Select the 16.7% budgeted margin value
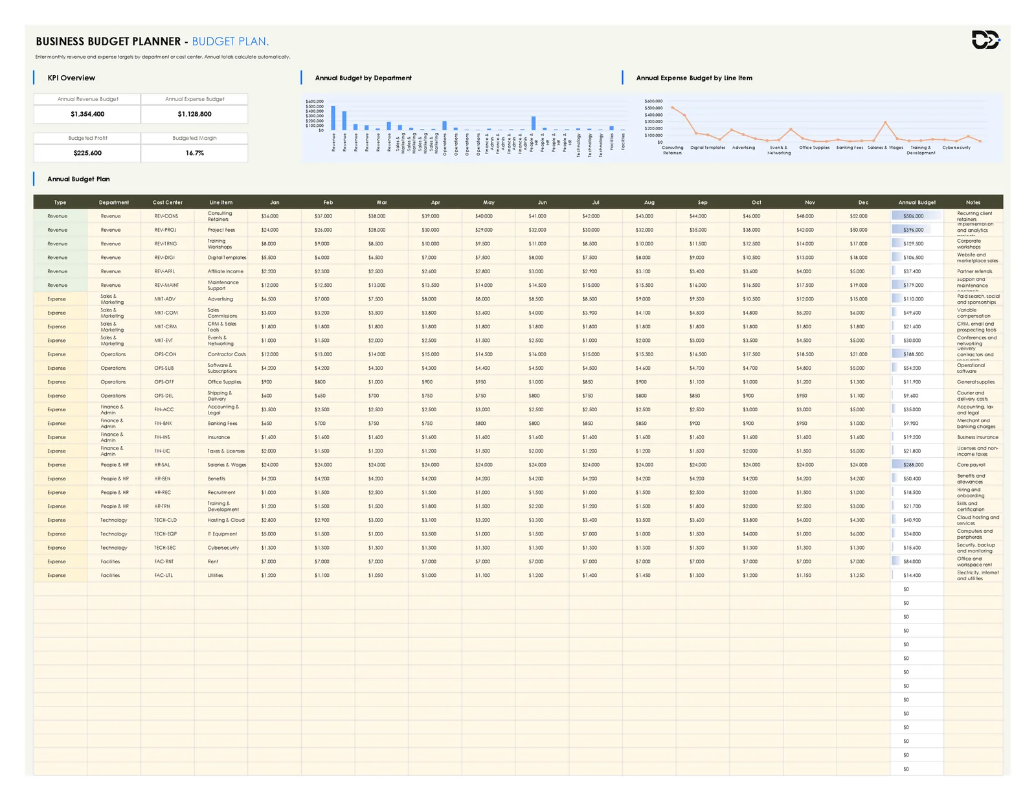This screenshot has width=1036, height=801. [x=195, y=153]
